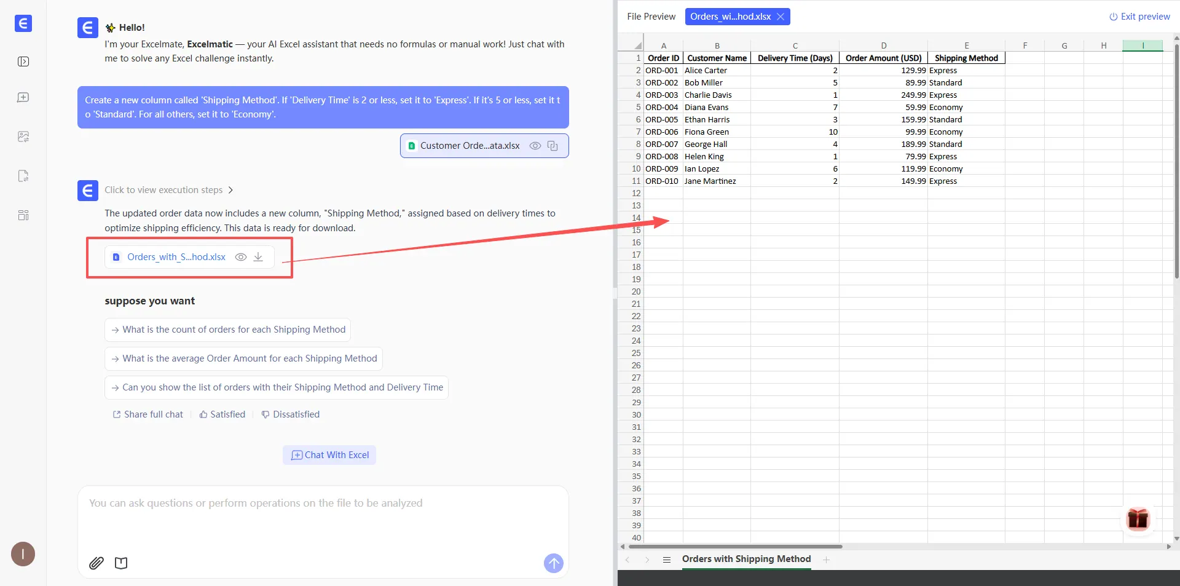
Task: Add a new sheet with plus icon
Action: point(827,560)
